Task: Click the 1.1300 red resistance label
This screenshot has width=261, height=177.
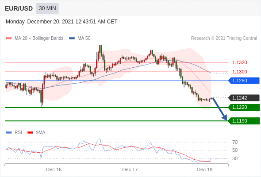Action: pyautogui.click(x=239, y=72)
